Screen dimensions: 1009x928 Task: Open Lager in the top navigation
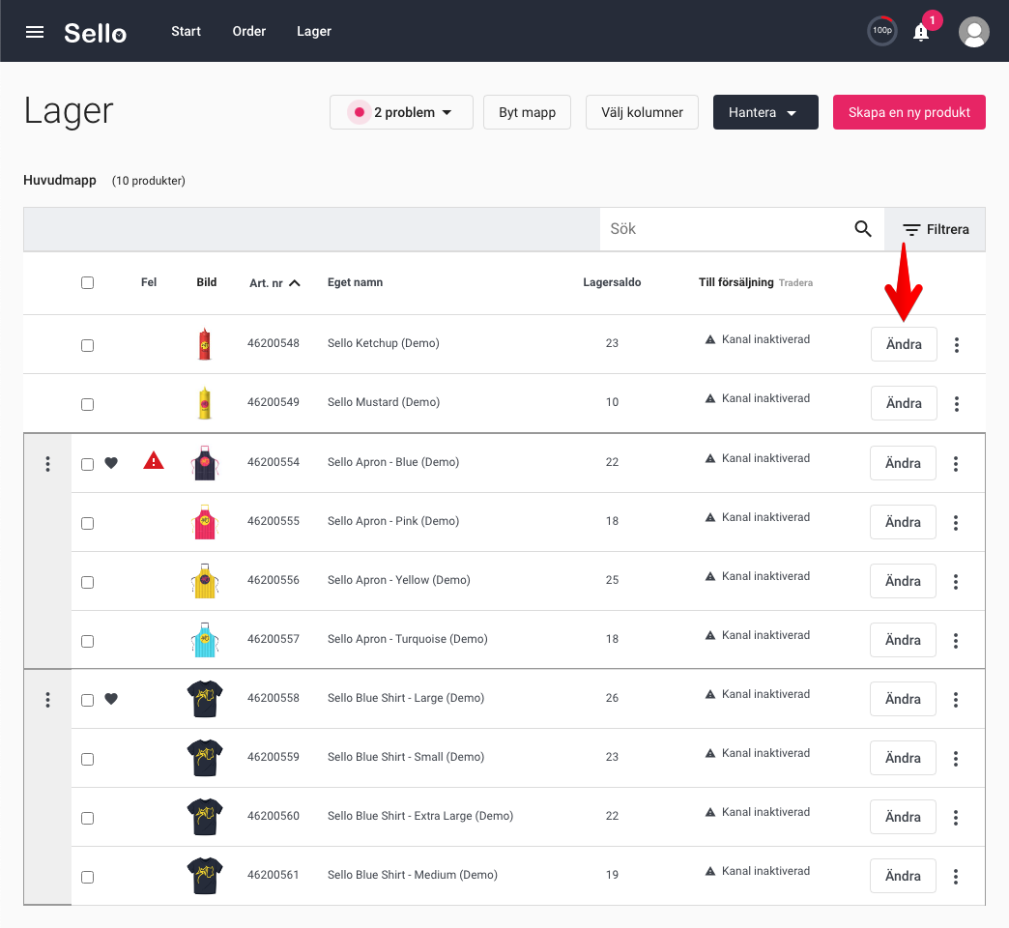coord(314,31)
